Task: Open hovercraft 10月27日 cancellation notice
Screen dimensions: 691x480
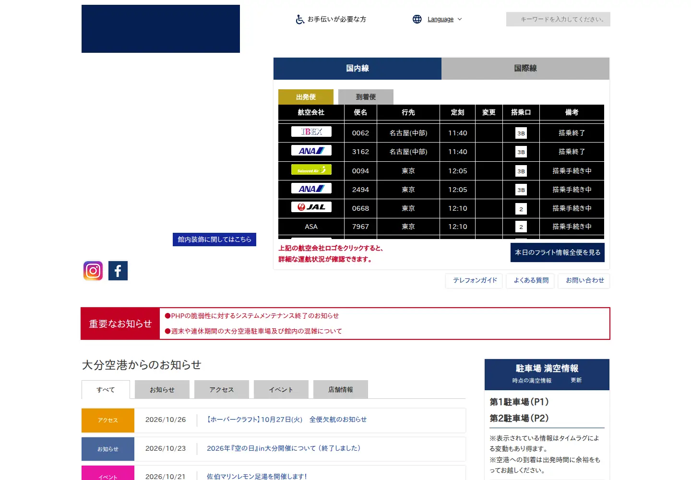Action: [x=286, y=420]
